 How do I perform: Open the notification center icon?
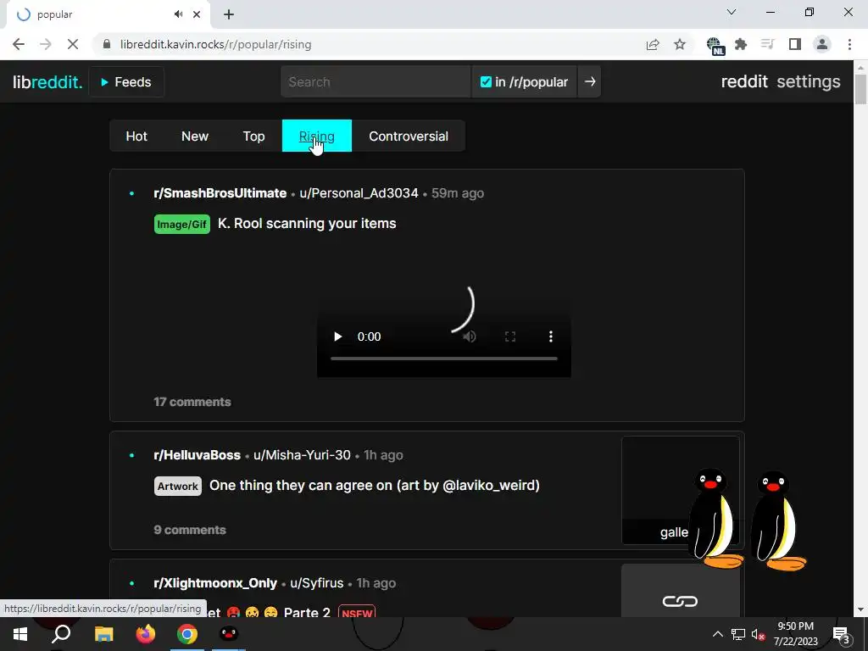(842, 634)
